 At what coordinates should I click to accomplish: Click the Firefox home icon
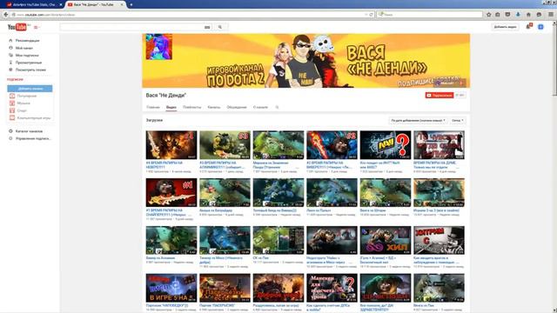tap(528, 15)
